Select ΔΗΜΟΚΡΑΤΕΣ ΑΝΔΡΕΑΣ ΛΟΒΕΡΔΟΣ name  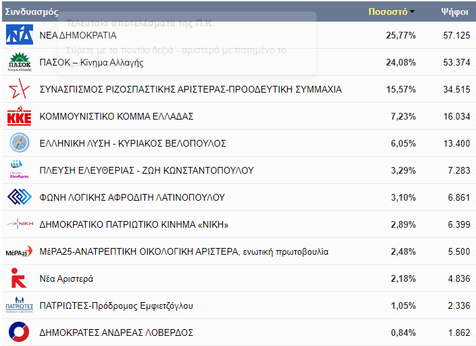[116, 332]
